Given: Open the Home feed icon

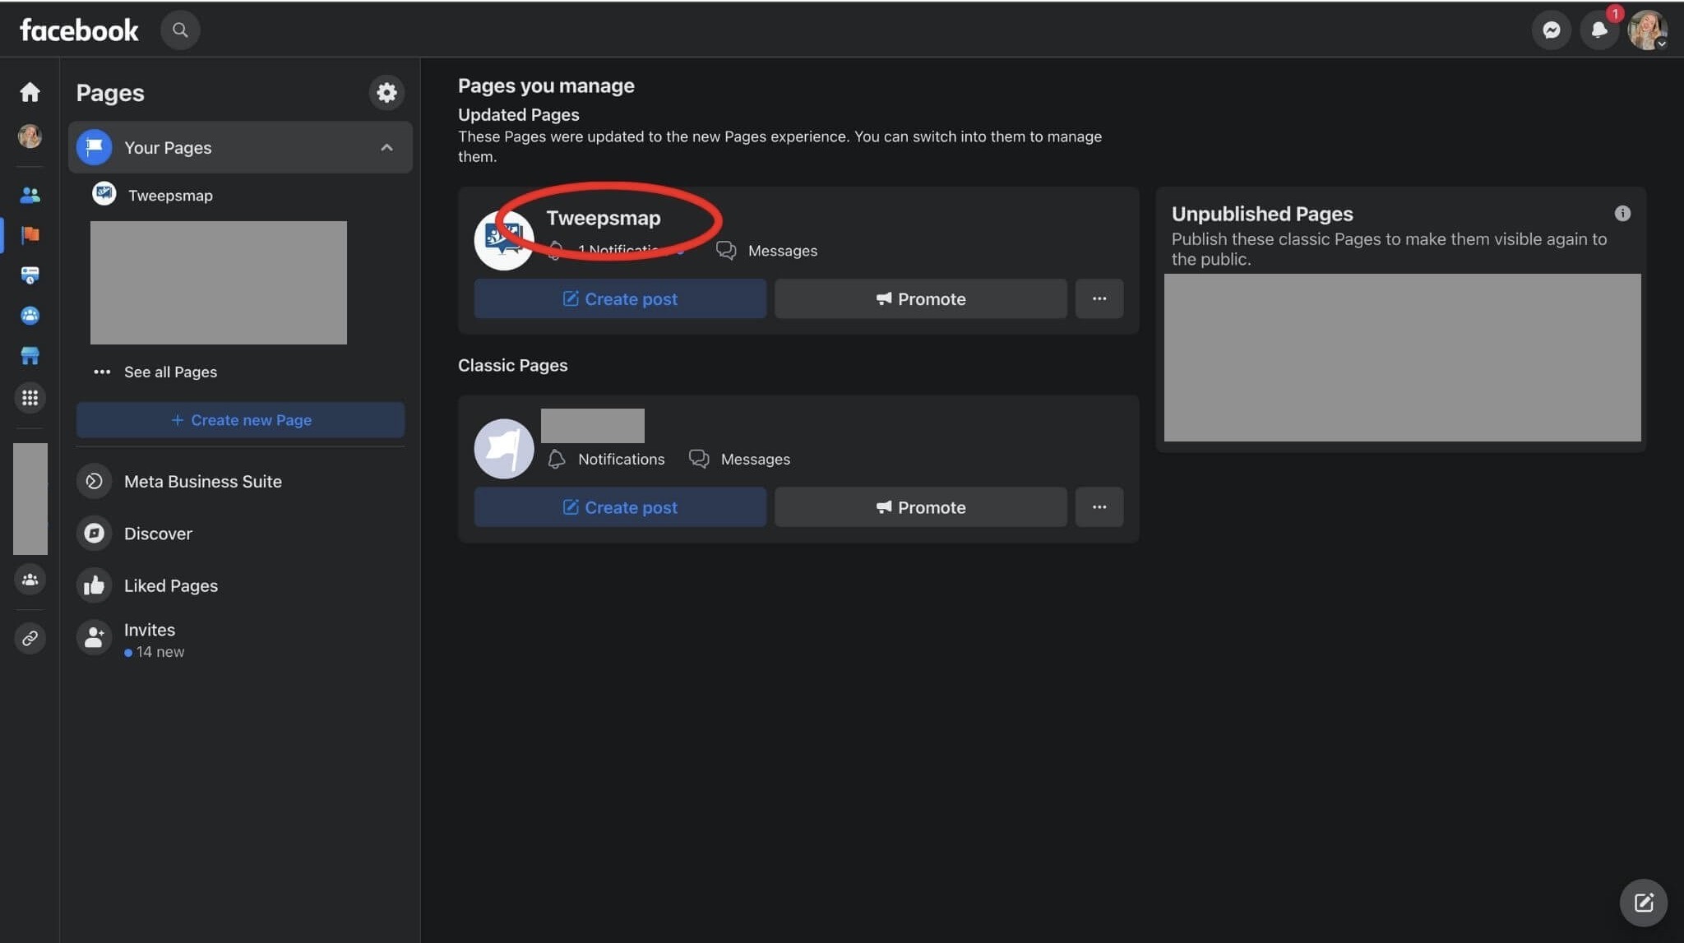Looking at the screenshot, I should click(30, 92).
